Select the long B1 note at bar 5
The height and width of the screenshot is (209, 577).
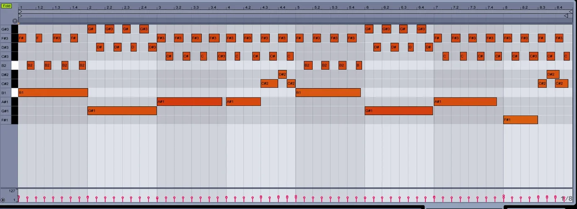coord(328,92)
